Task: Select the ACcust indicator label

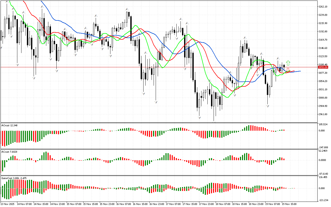Action: click(x=9, y=152)
